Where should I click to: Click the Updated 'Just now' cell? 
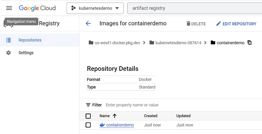(185, 125)
